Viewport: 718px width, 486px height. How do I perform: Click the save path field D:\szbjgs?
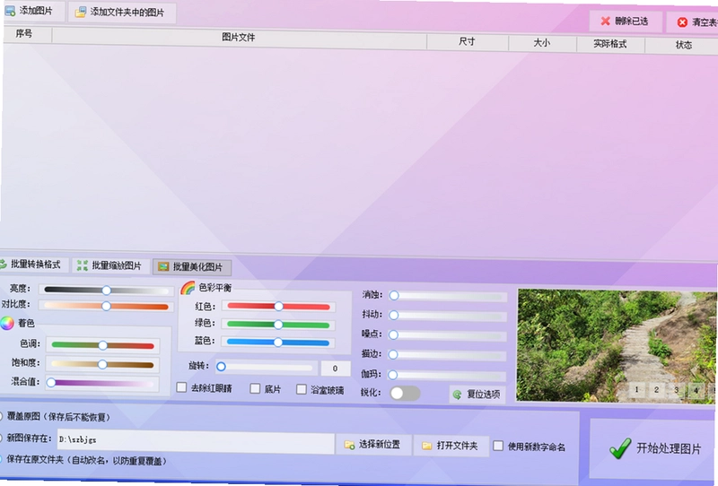click(196, 441)
